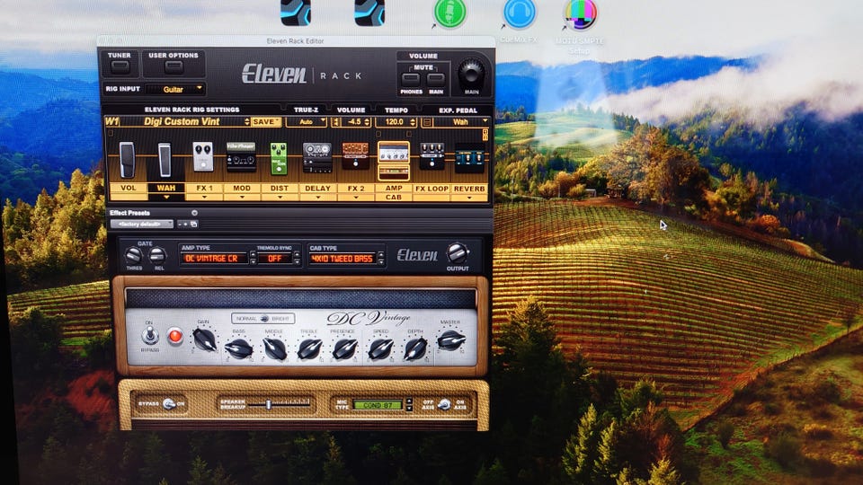Select the CAB tab
Image resolution: width=863 pixels, height=485 pixels.
(394, 197)
